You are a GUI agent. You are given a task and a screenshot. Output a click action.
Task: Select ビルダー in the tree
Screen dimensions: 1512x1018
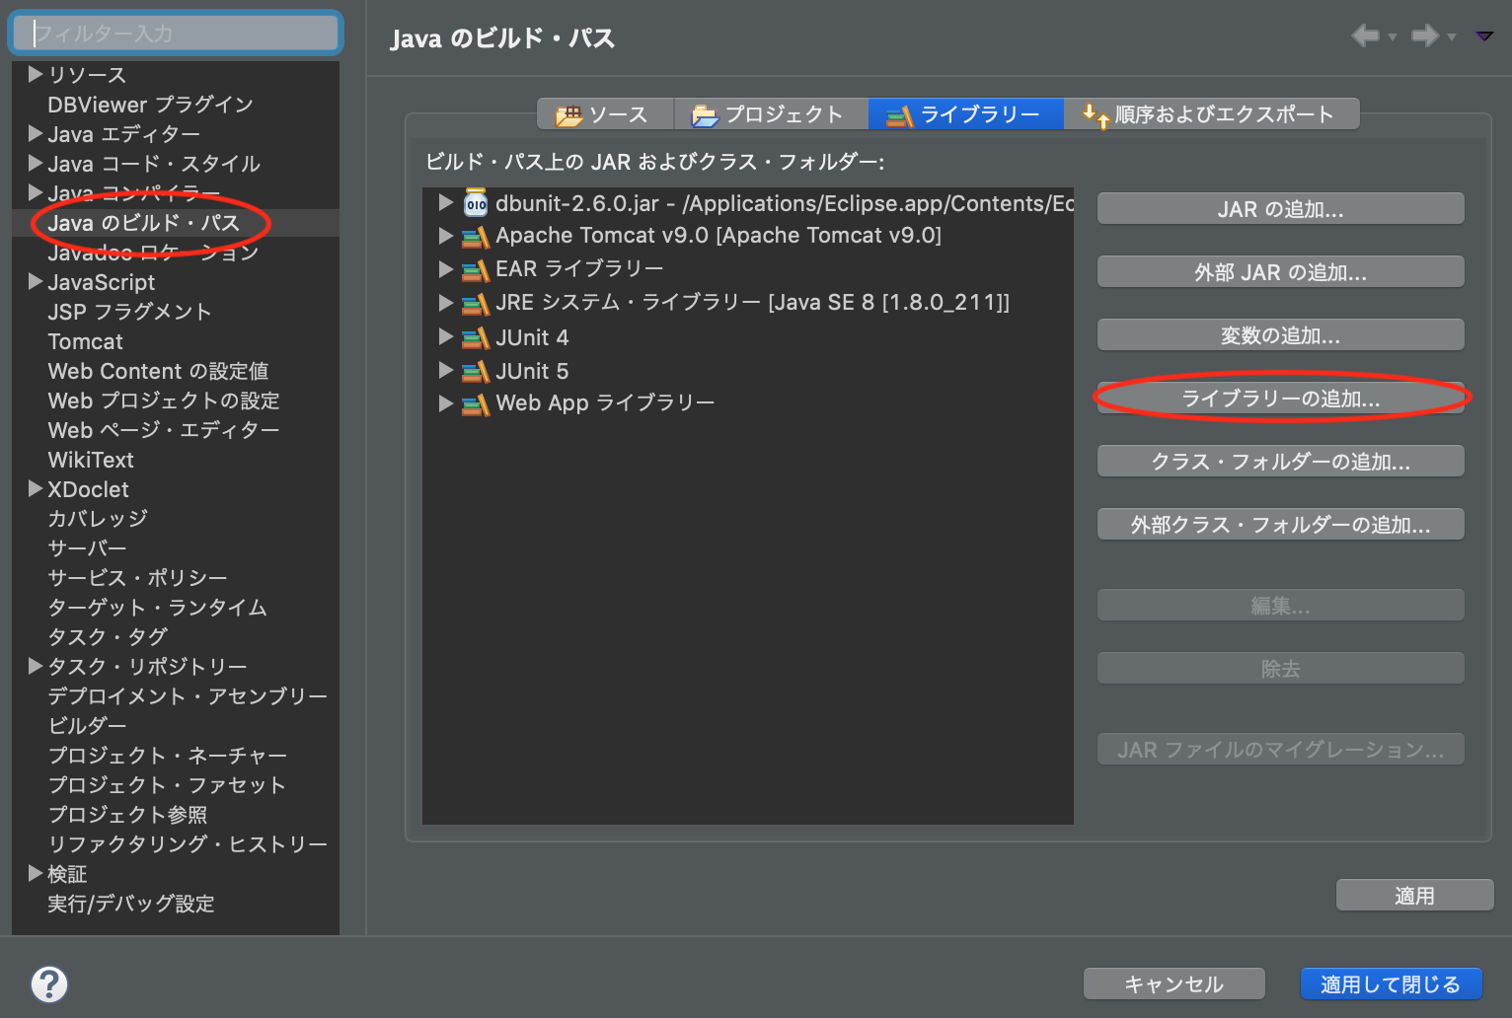point(87,726)
